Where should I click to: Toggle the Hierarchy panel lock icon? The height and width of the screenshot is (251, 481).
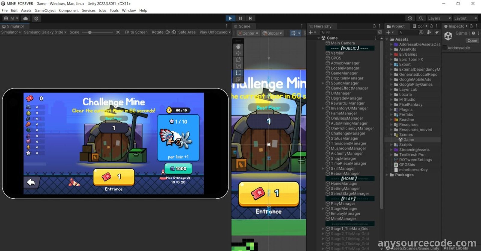pyautogui.click(x=374, y=26)
